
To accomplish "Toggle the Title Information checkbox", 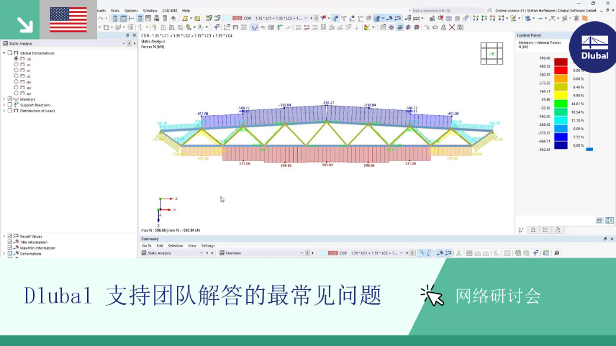I will point(10,242).
